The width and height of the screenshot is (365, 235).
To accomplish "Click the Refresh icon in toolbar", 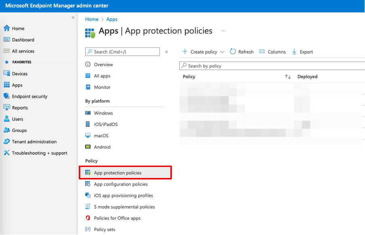I will tap(233, 52).
